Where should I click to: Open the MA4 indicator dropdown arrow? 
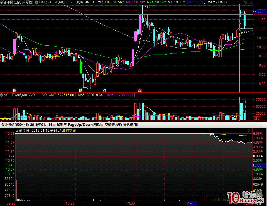(x=36, y=2)
